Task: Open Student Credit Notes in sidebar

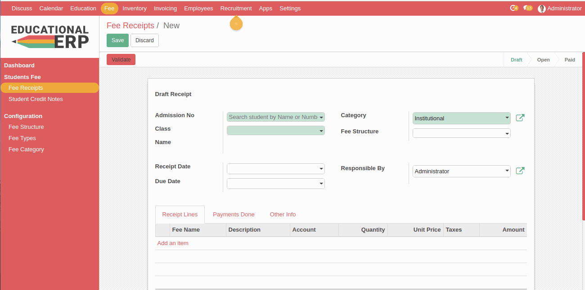Action: 36,99
